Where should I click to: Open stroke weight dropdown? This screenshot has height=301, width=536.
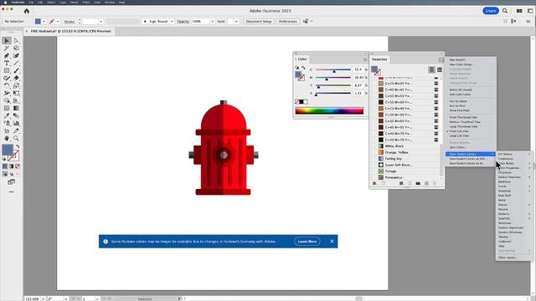(100, 22)
